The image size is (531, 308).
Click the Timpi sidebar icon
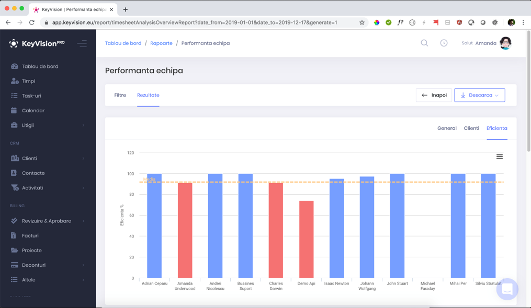(14, 81)
